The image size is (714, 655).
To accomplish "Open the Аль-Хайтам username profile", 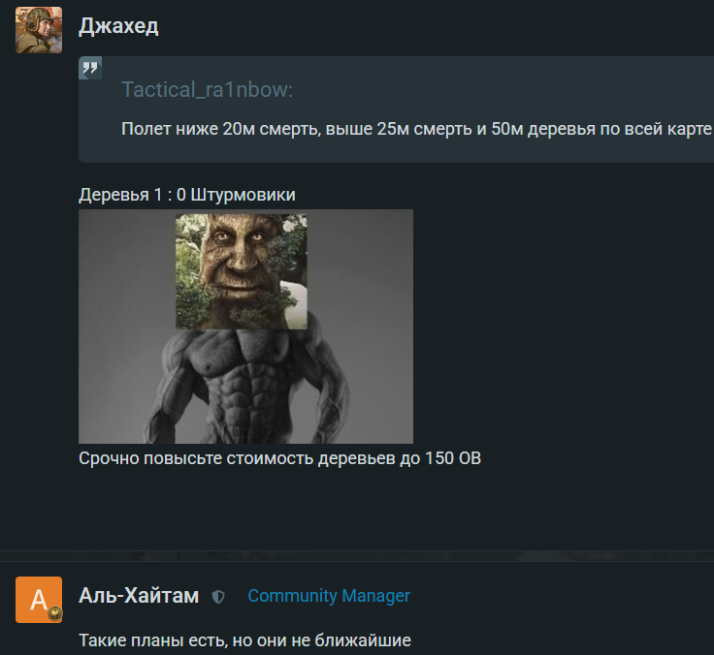I will (x=139, y=596).
